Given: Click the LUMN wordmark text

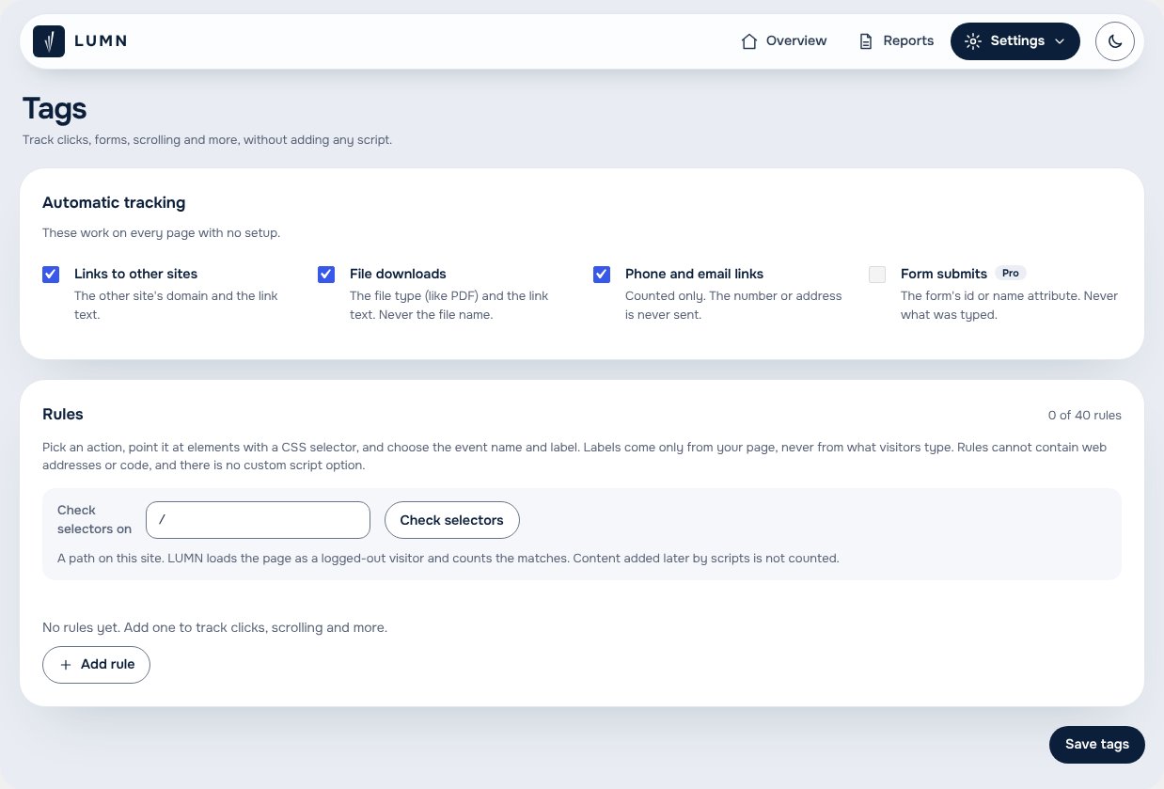Looking at the screenshot, I should click(101, 41).
